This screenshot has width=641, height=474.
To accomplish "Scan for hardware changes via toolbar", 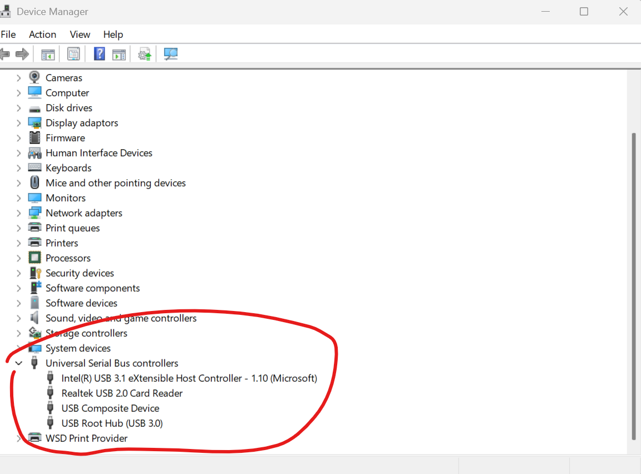I will (x=170, y=53).
